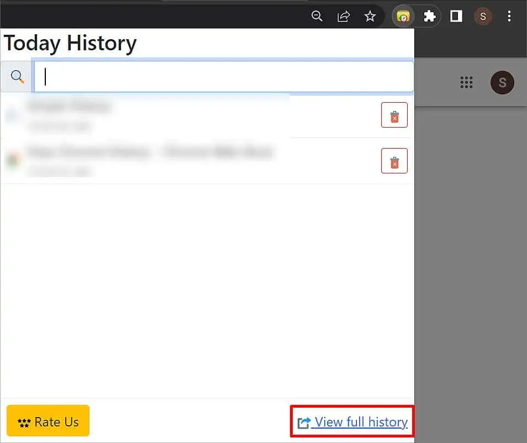The image size is (527, 443).
Task: Open the Chrome side panel icon
Action: tap(456, 16)
